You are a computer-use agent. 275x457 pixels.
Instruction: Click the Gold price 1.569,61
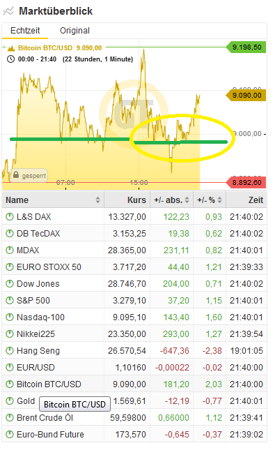[129, 401]
